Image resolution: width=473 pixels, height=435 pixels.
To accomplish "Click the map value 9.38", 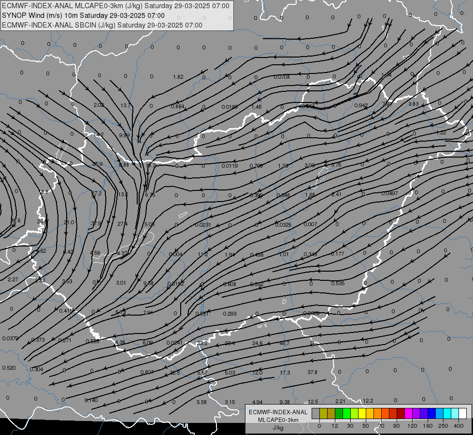I will pos(285,402).
